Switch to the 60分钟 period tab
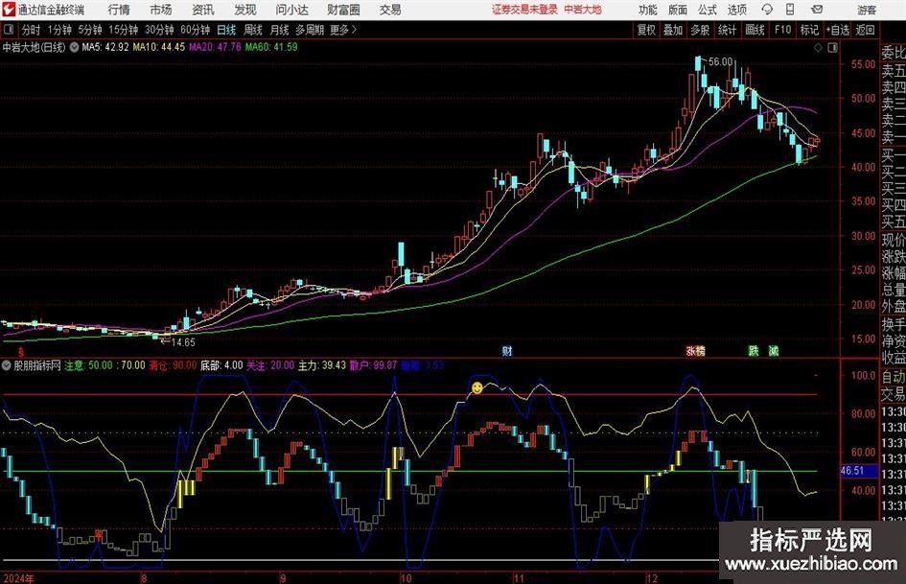This screenshot has width=906, height=584. coord(196,30)
